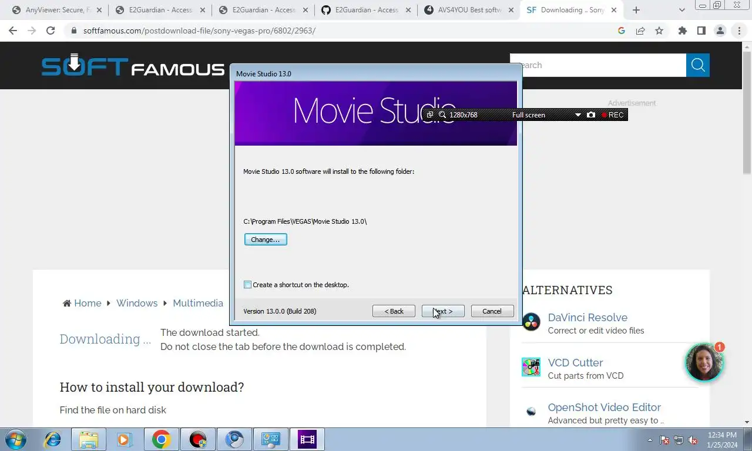Open the DaVinci Resolve alternative
The width and height of the screenshot is (752, 451).
tap(587, 317)
